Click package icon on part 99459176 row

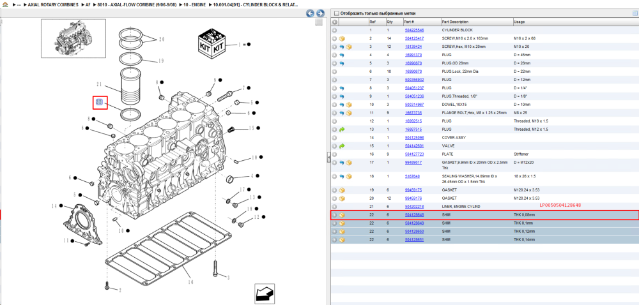point(342,198)
